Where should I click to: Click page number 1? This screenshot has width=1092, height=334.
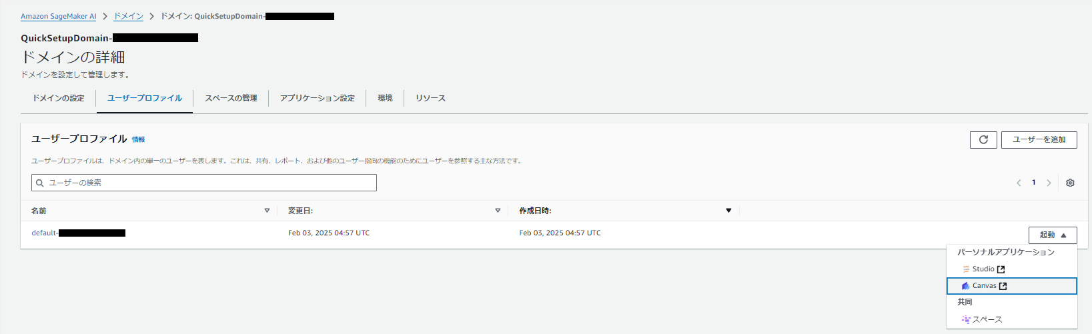pos(1034,183)
